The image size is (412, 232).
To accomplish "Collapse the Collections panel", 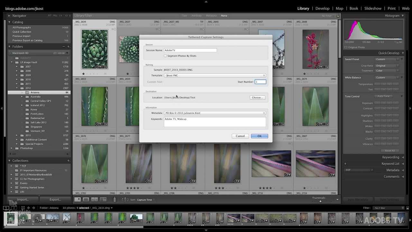I will 9,160.
